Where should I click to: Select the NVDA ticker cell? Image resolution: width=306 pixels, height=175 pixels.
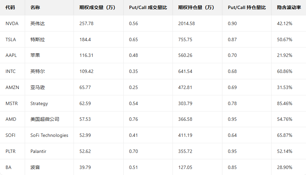(x=12, y=23)
